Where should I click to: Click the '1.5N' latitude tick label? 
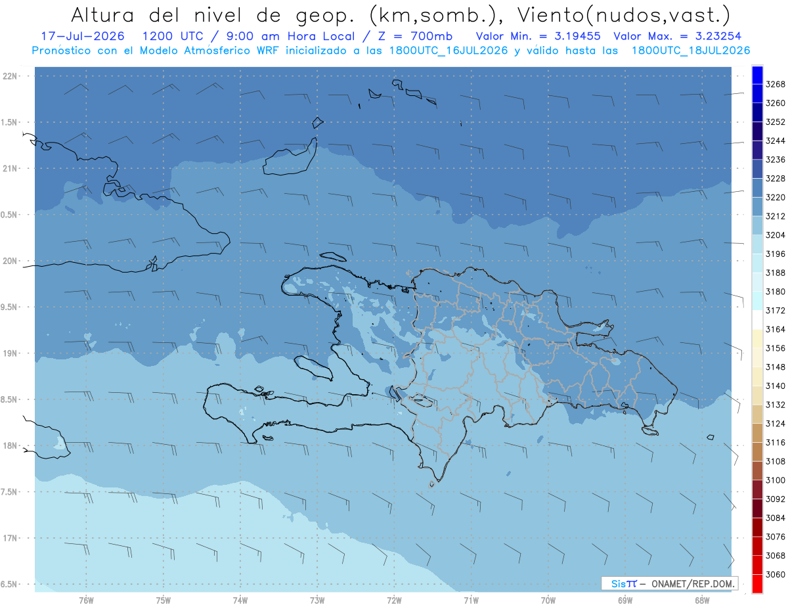[x=9, y=123]
